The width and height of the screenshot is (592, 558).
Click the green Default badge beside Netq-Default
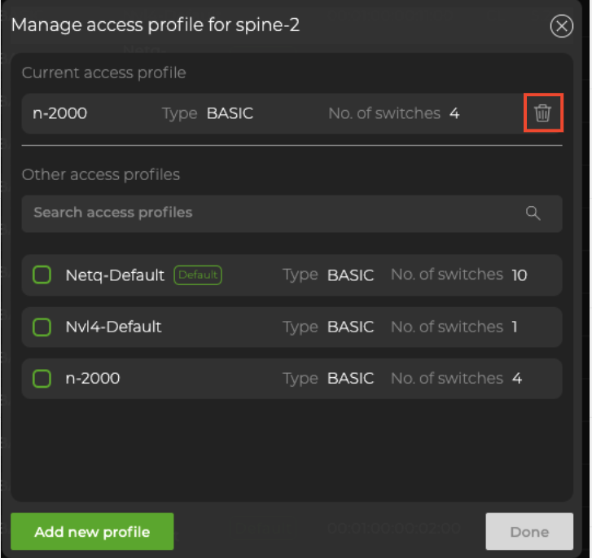[198, 275]
